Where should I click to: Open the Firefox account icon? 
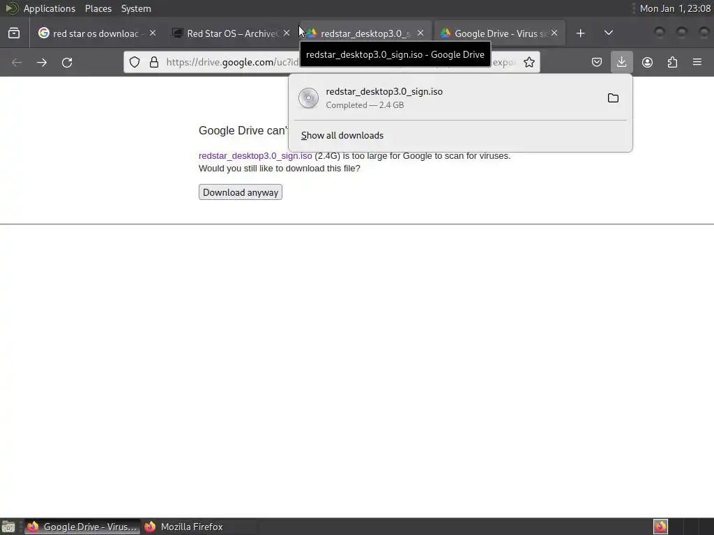point(647,62)
